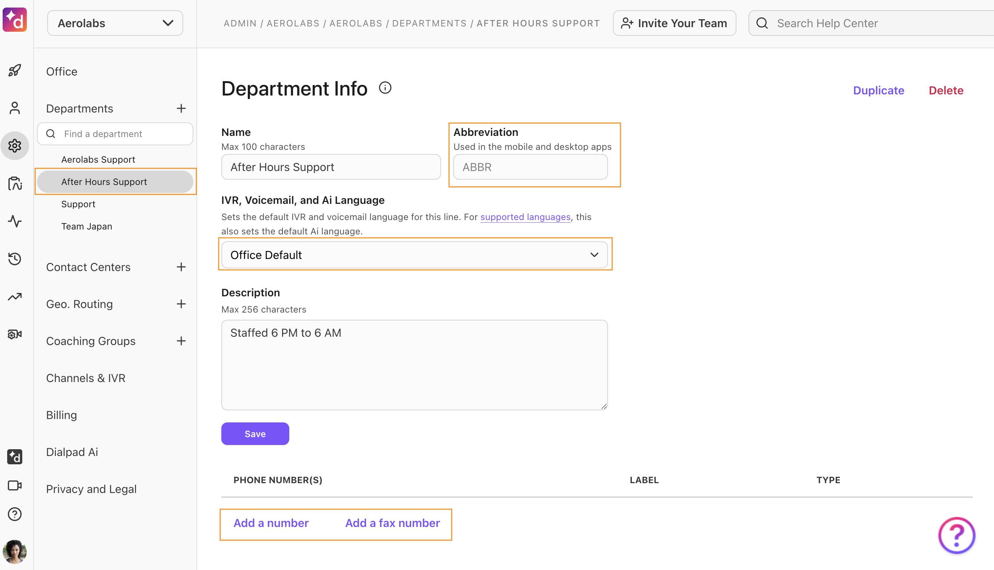
Task: Select the gear admin settings icon
Action: (x=15, y=146)
